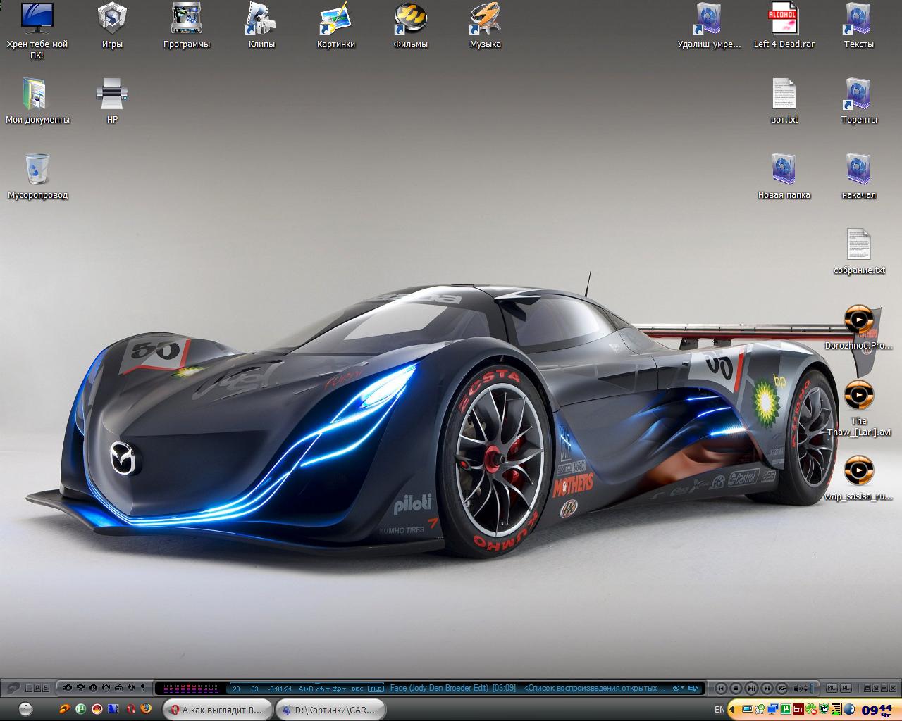Image resolution: width=902 pixels, height=721 pixels.
Task: Open the Left 4 Dead.rar archive
Action: [784, 19]
